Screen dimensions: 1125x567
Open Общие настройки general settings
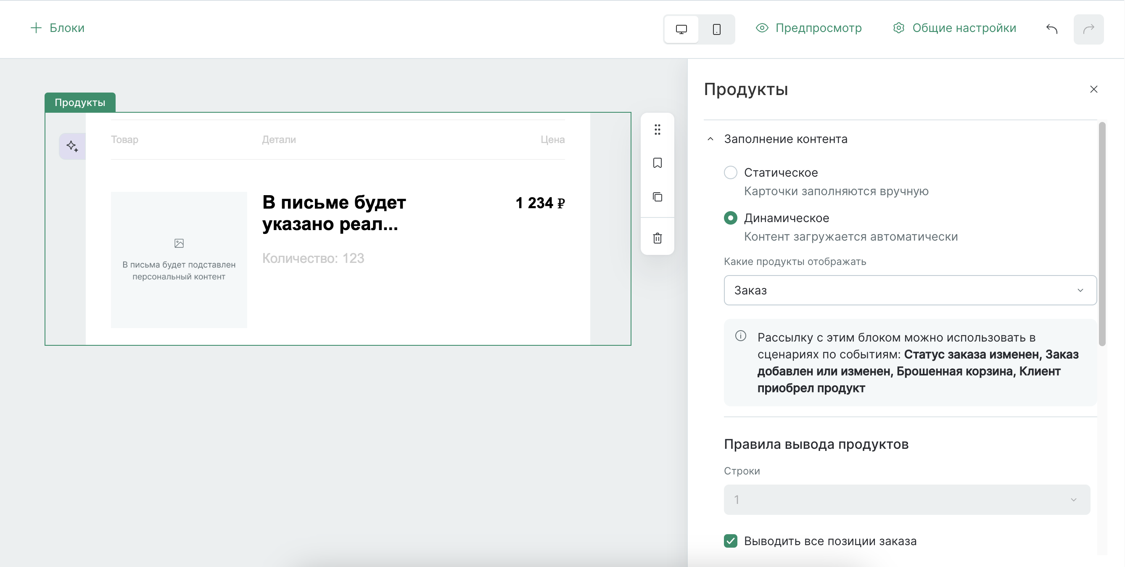[x=954, y=28]
